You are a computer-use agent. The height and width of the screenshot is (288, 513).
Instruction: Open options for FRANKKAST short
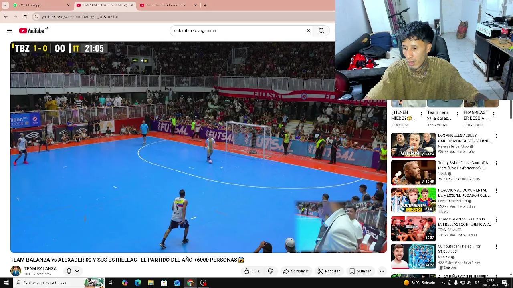point(493,115)
